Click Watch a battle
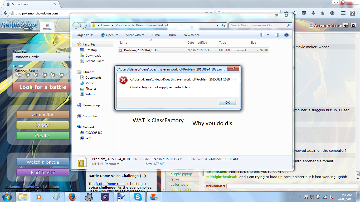This screenshot has height=202, width=360. point(43,162)
